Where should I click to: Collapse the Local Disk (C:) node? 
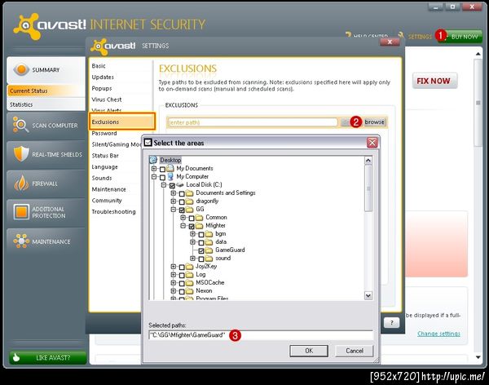pos(164,185)
